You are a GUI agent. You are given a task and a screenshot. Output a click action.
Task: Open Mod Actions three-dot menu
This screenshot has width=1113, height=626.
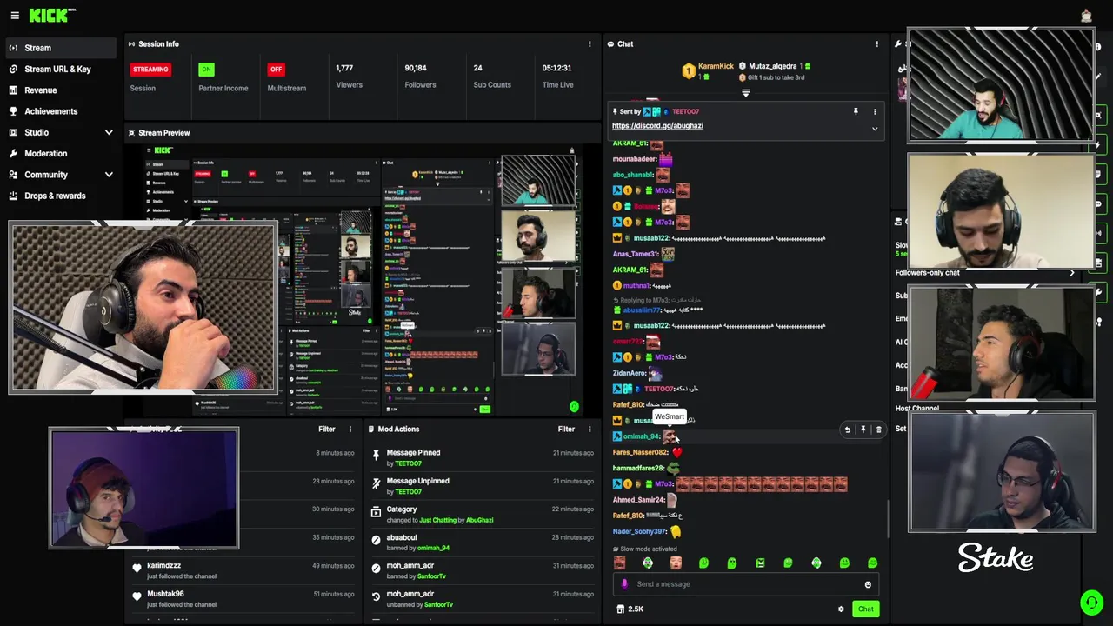tap(590, 430)
